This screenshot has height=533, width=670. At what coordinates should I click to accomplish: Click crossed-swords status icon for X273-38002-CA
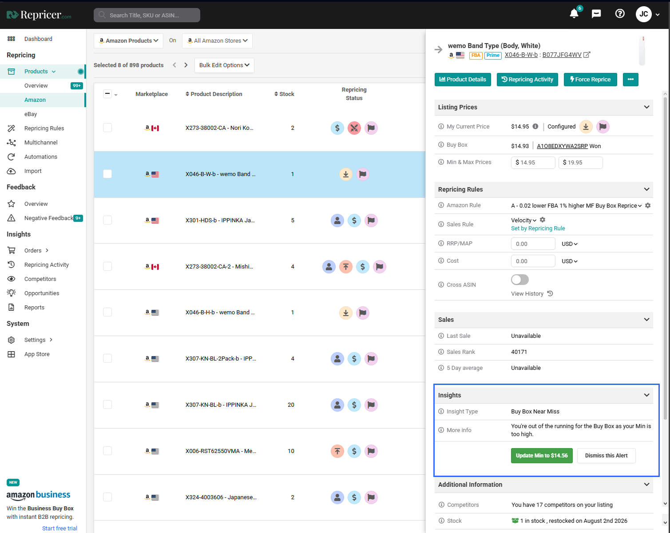click(354, 128)
